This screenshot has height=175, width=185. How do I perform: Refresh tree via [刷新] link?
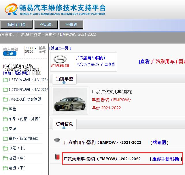point(37,73)
